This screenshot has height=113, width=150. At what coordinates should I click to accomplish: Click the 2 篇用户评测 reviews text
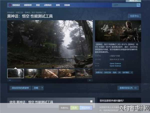point(115,56)
